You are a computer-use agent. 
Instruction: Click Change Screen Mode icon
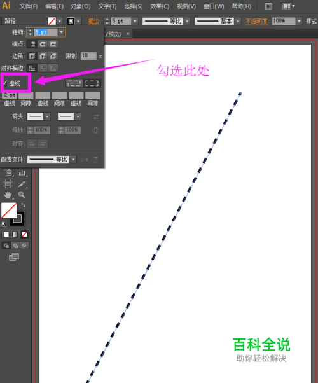[14, 257]
